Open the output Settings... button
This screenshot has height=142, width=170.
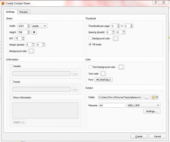pos(152,111)
